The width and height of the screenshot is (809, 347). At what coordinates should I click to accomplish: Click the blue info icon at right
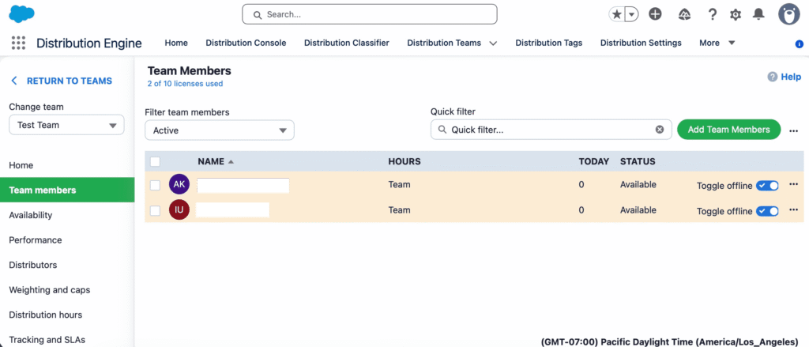[x=800, y=44]
